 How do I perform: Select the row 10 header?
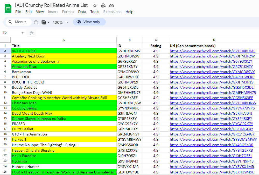pyautogui.click(x=5, y=93)
